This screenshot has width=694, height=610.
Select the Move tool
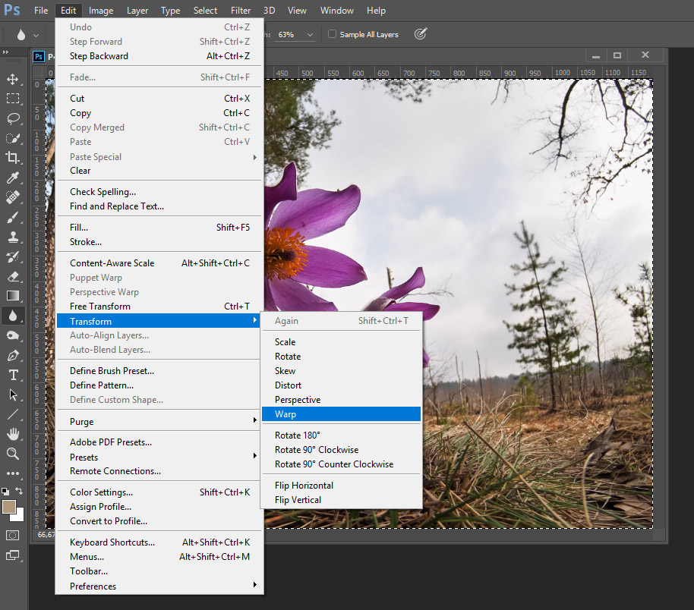click(x=13, y=79)
